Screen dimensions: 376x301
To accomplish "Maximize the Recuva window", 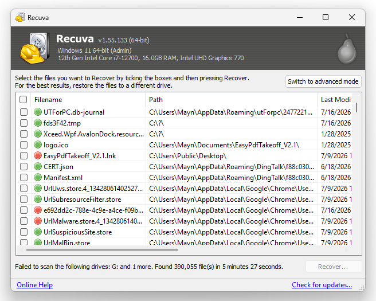I will coord(326,17).
